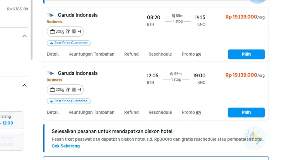286x160 pixels.
Task: Click promo ticket icon on 08:20 flight
Action: point(198,54)
